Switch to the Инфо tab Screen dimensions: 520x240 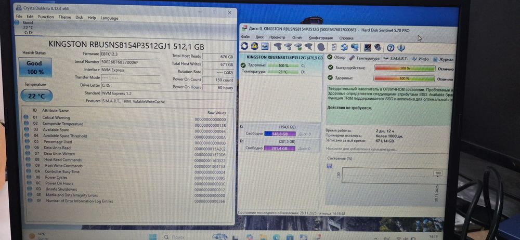tap(421, 59)
